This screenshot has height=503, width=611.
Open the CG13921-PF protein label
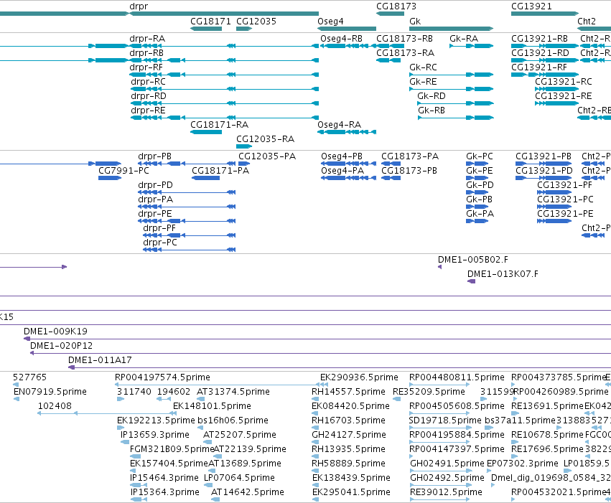coord(564,185)
